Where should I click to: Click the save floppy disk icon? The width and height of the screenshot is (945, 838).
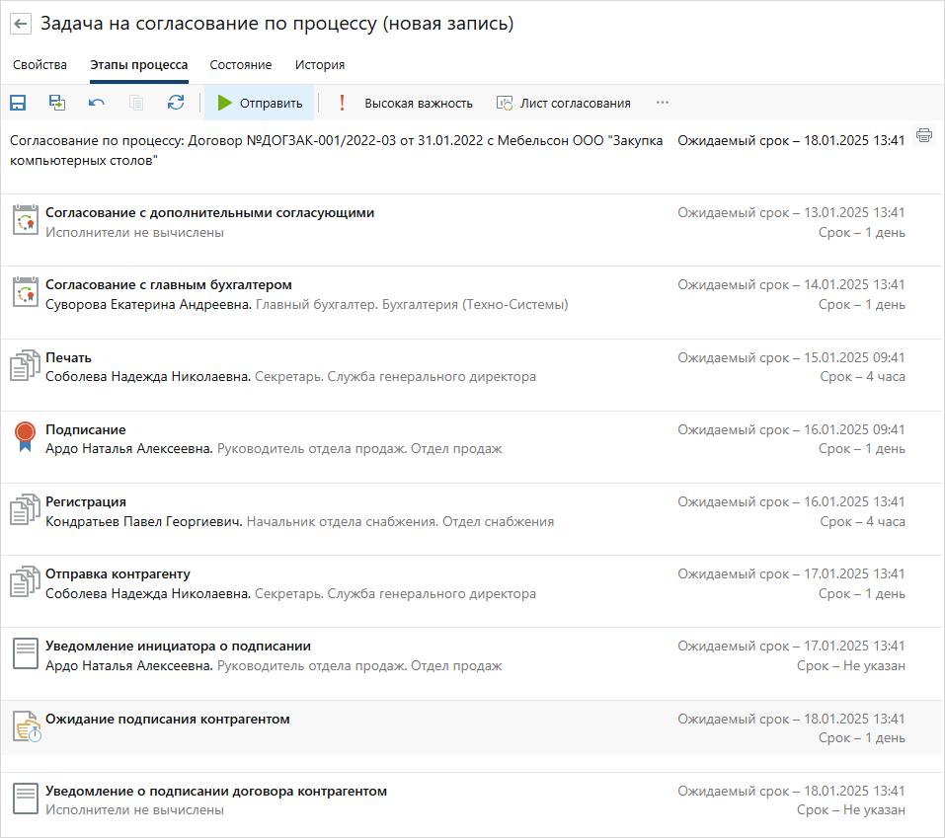pos(18,103)
